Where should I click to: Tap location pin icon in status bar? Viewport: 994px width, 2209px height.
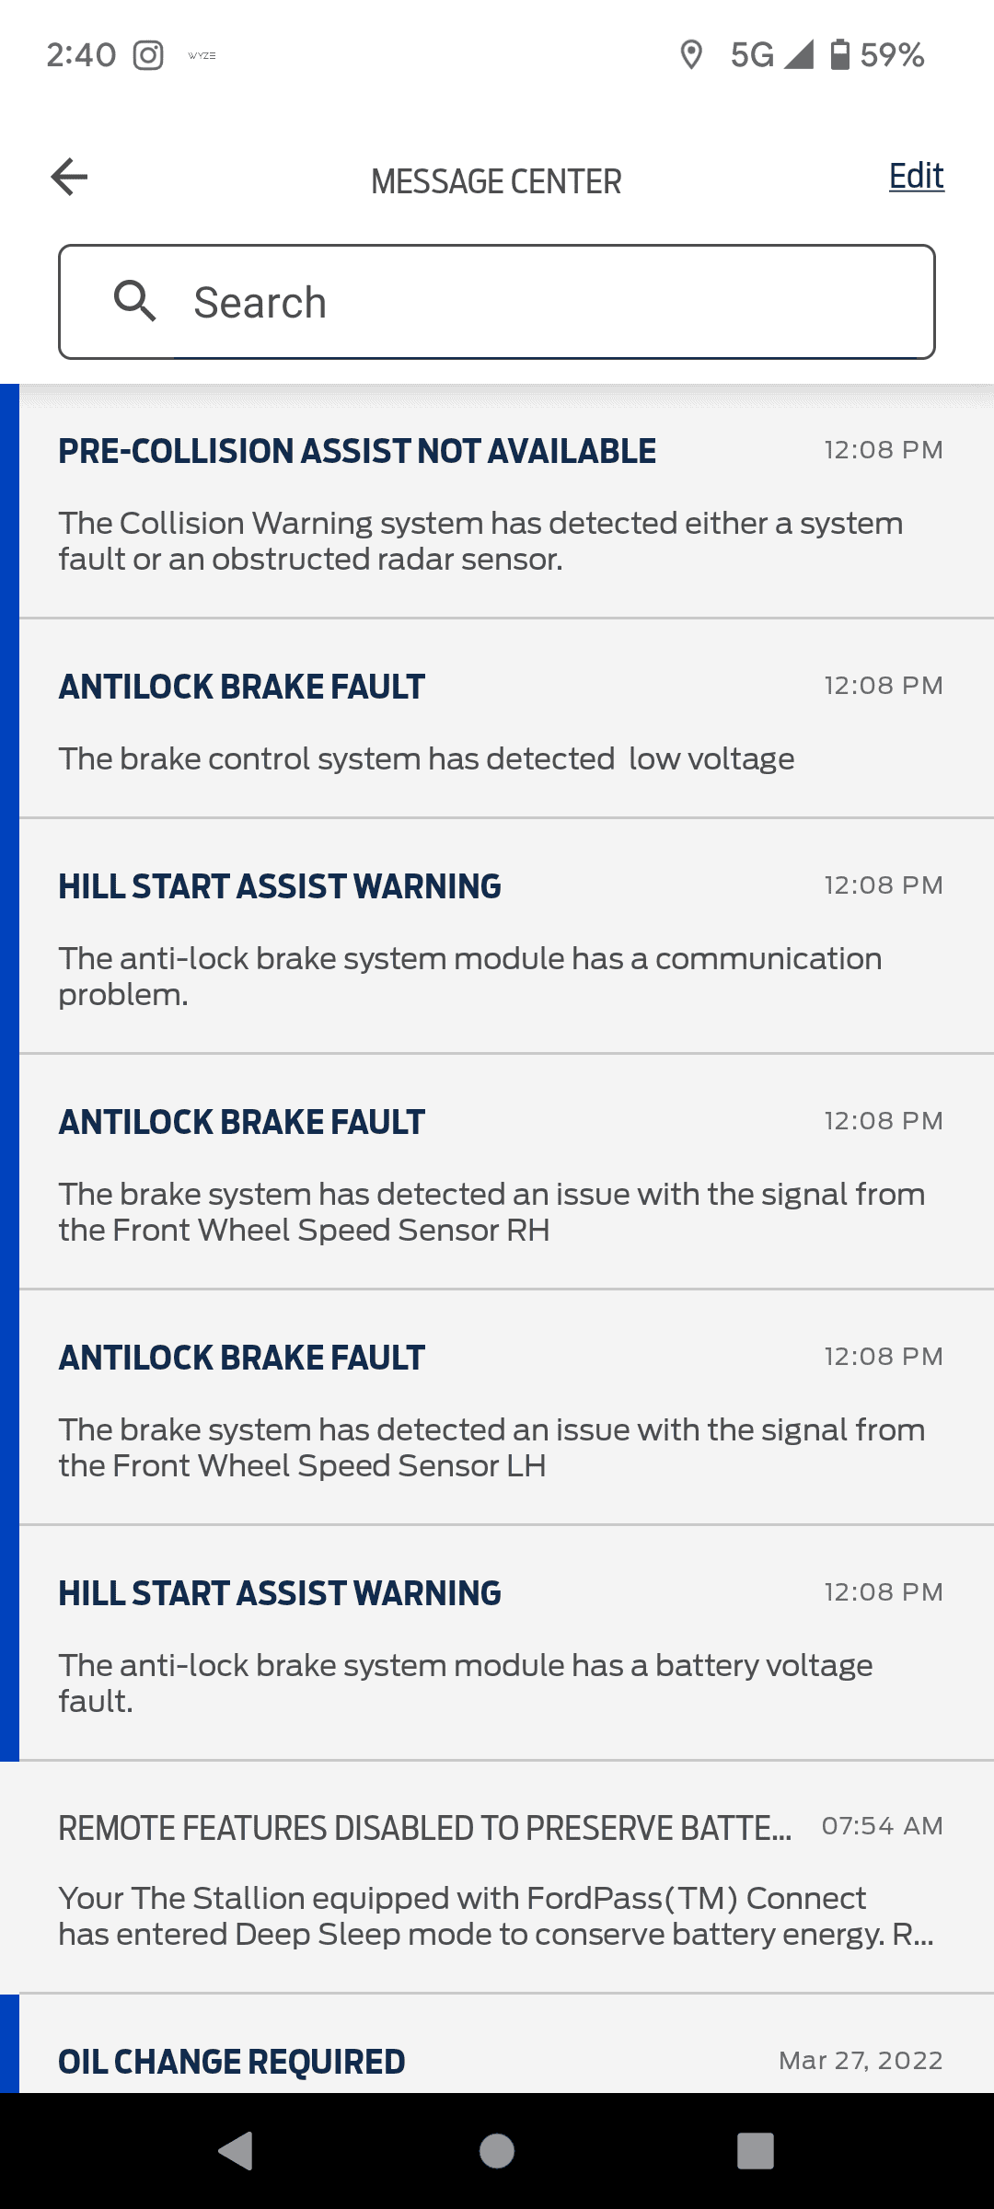coord(690,55)
